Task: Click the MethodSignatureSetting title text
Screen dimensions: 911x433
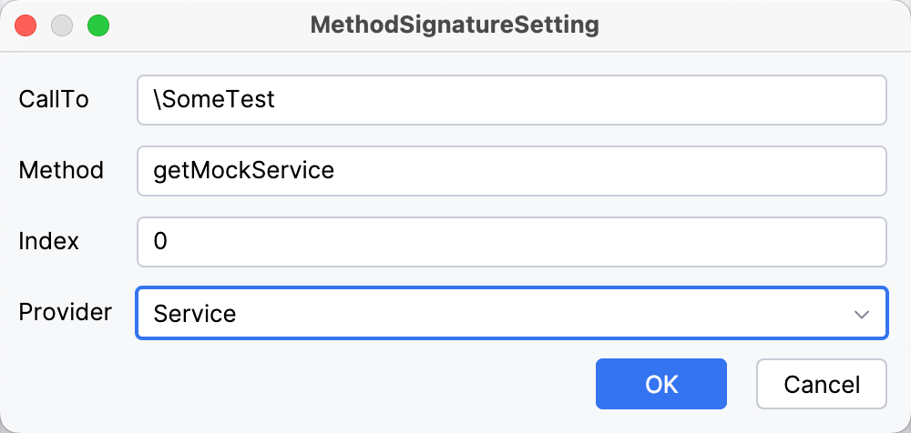Action: click(455, 25)
